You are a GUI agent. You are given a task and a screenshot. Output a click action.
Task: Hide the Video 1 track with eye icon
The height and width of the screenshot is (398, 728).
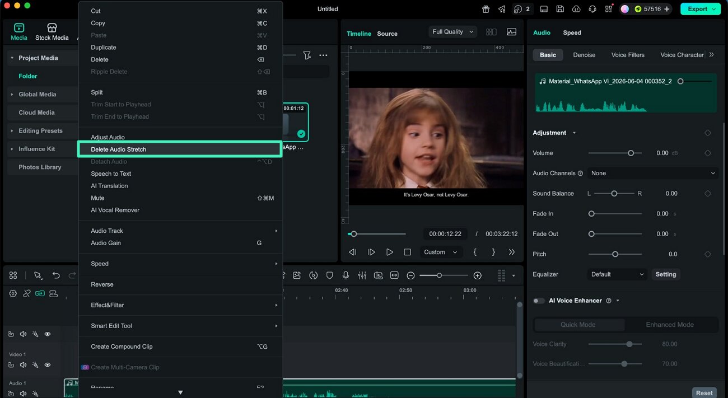coord(48,365)
